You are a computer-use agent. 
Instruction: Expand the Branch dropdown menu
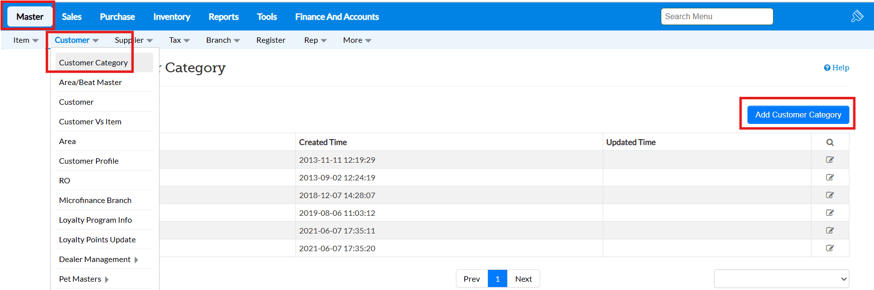(223, 40)
